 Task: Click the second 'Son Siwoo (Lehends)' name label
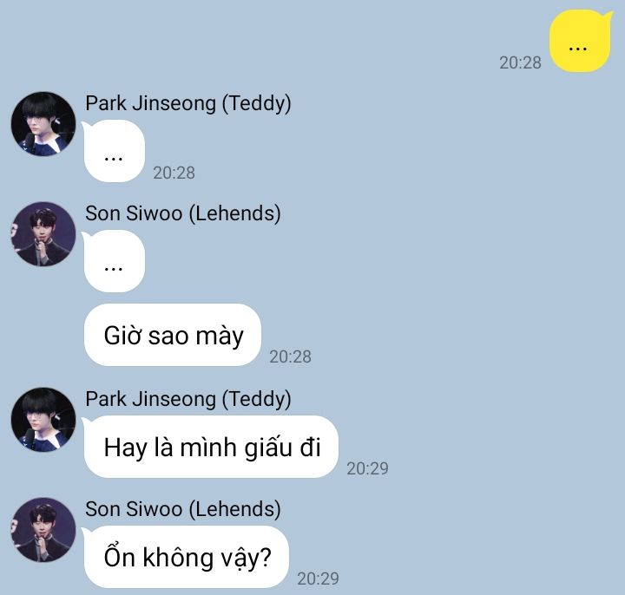[183, 509]
